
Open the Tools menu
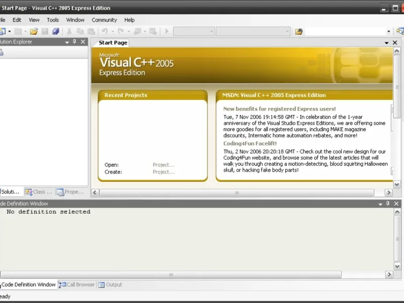point(53,20)
